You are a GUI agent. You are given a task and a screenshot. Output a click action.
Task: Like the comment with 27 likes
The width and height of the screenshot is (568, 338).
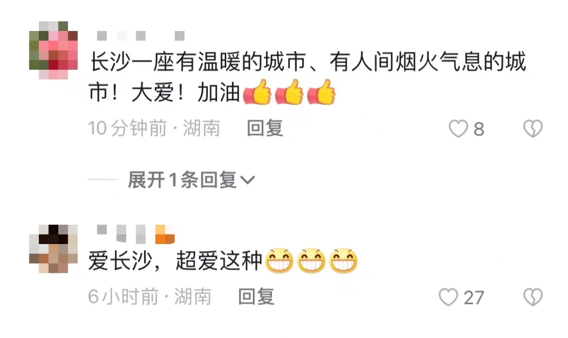pyautogui.click(x=449, y=297)
